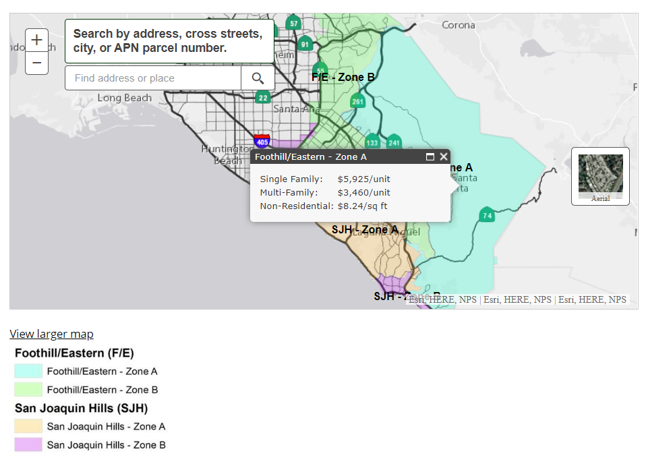
Task: Click Foothill/Eastern Zone A legend swatch
Action: click(x=28, y=371)
